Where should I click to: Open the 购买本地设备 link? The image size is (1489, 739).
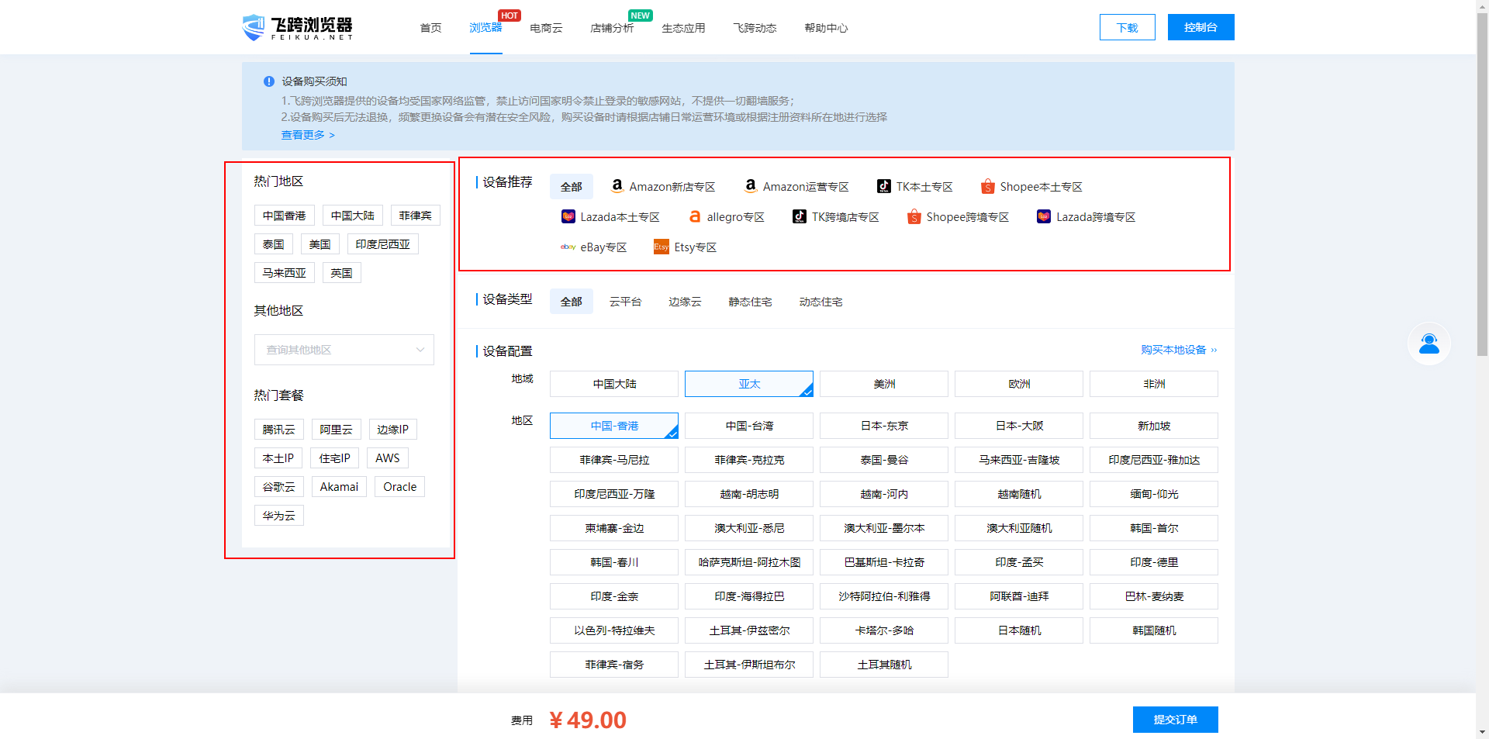(x=1179, y=350)
